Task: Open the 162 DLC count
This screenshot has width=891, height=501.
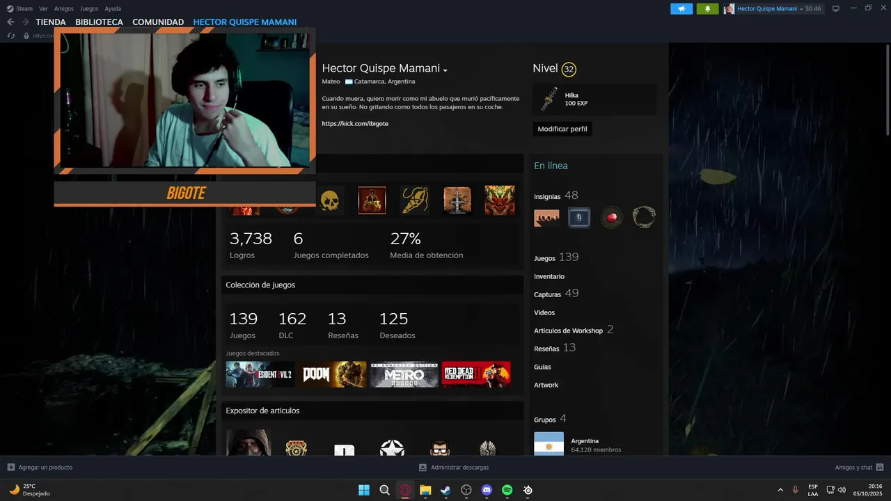Action: click(x=292, y=325)
